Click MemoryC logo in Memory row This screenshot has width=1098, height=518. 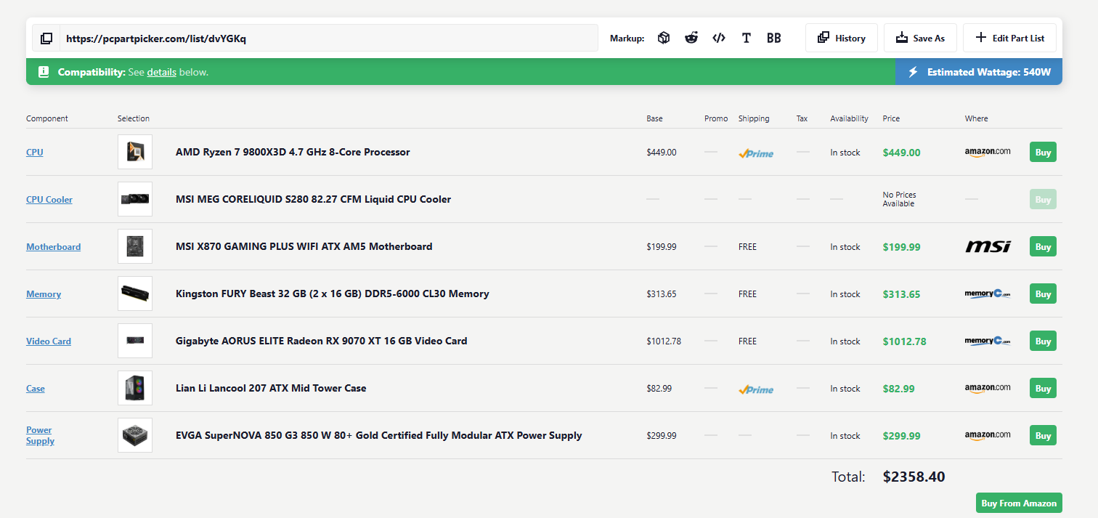(x=988, y=294)
